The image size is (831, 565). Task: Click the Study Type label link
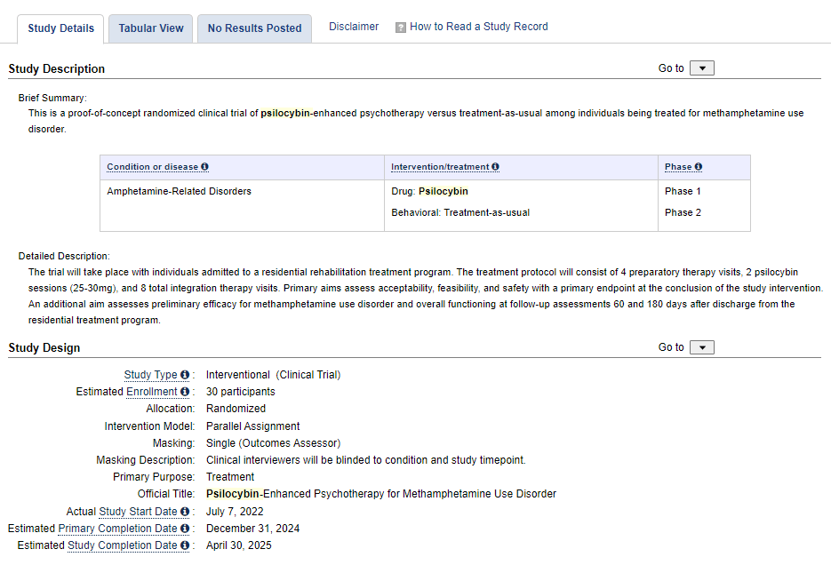click(x=150, y=375)
